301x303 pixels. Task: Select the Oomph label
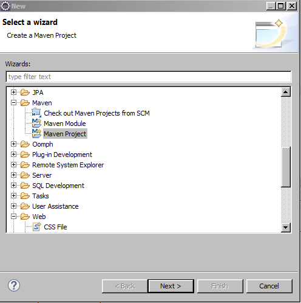point(42,144)
